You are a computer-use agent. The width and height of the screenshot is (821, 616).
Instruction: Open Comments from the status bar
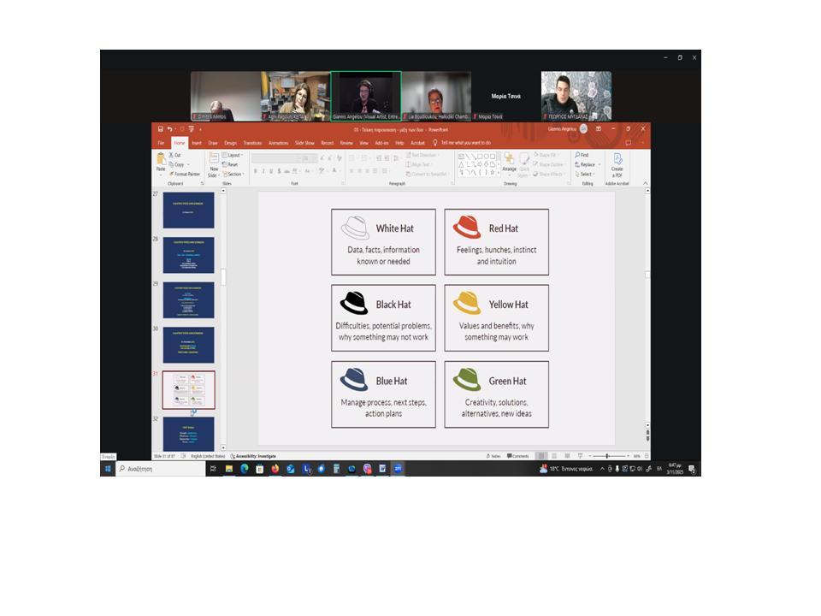[x=519, y=456]
